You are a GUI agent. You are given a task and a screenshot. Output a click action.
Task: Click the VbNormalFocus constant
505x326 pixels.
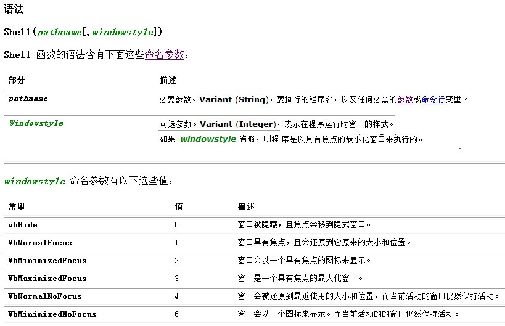[36, 243]
